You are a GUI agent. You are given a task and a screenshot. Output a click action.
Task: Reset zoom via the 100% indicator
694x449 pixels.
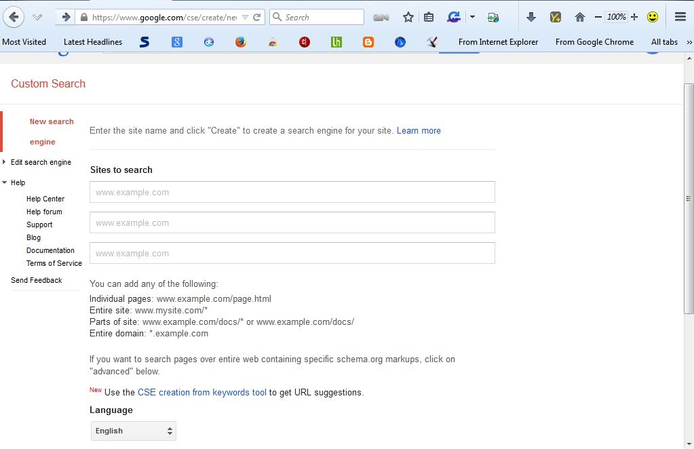click(x=616, y=17)
